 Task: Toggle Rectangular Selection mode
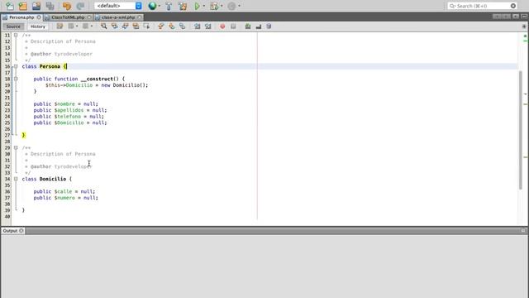pos(146,26)
